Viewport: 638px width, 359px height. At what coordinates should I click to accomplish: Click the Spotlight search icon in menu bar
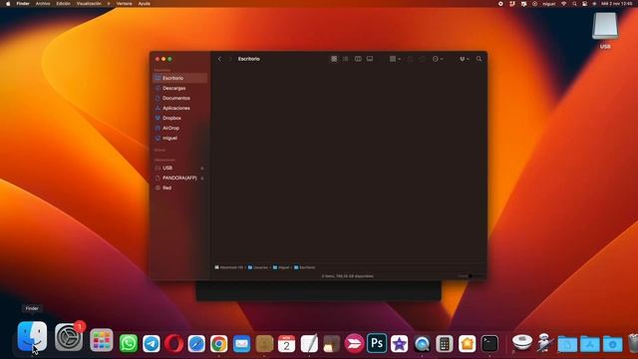[x=574, y=4]
